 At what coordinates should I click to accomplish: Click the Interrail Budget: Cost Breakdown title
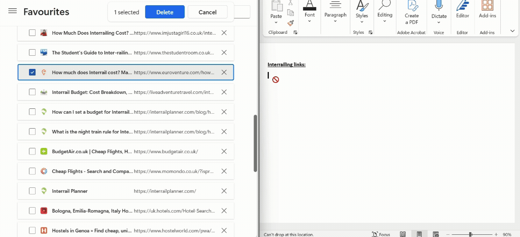click(92, 92)
